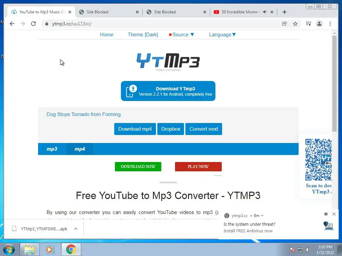
Task: Click the Download mp4 button
Action: tap(135, 129)
